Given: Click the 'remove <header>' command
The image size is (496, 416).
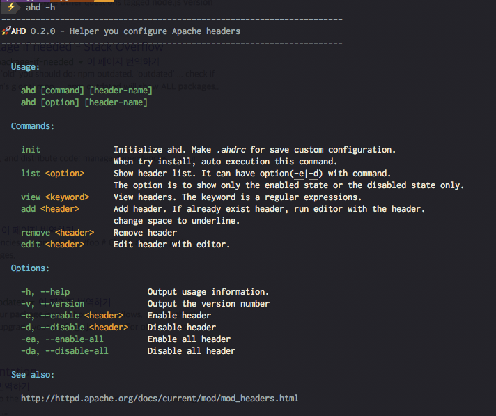Looking at the screenshot, I should (58, 233).
